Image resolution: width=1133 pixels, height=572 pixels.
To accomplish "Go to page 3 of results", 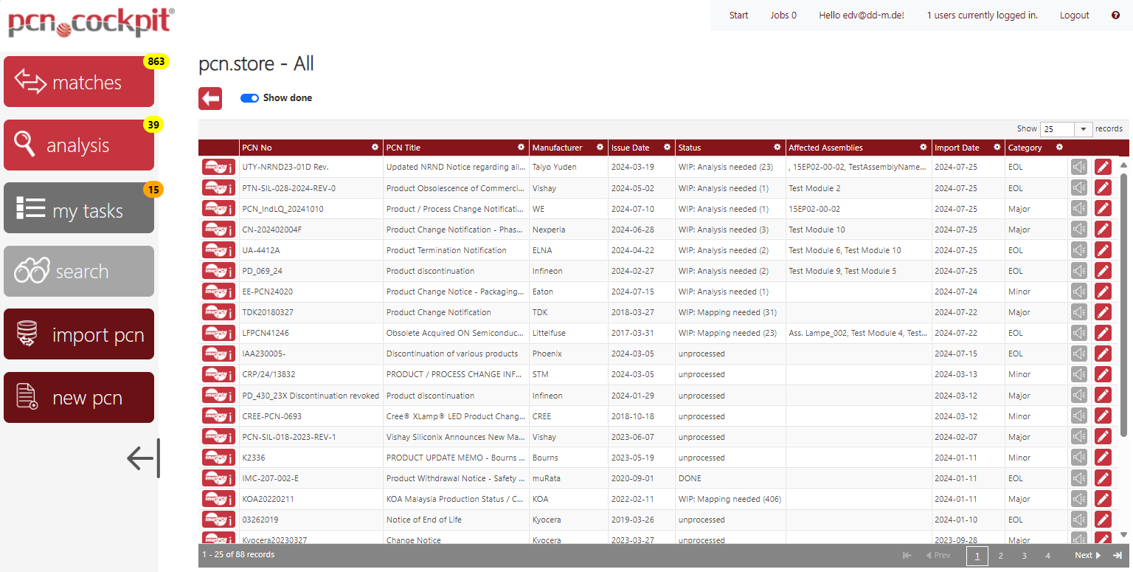I will (1024, 556).
